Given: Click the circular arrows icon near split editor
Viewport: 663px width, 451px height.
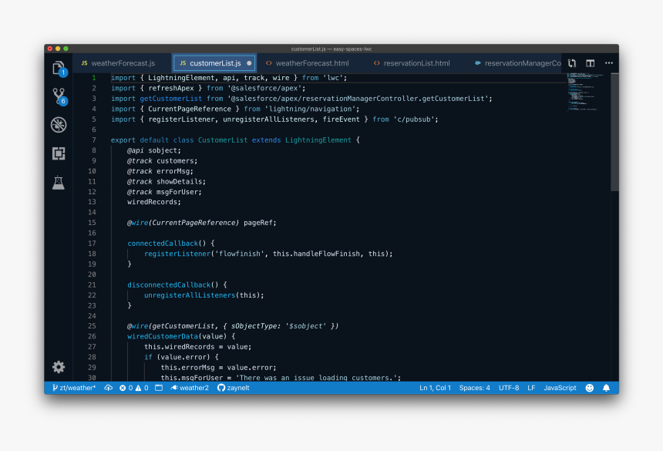Looking at the screenshot, I should (571, 62).
